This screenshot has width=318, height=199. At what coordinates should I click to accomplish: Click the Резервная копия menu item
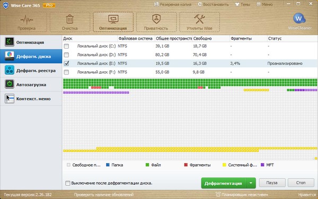coord(173,4)
